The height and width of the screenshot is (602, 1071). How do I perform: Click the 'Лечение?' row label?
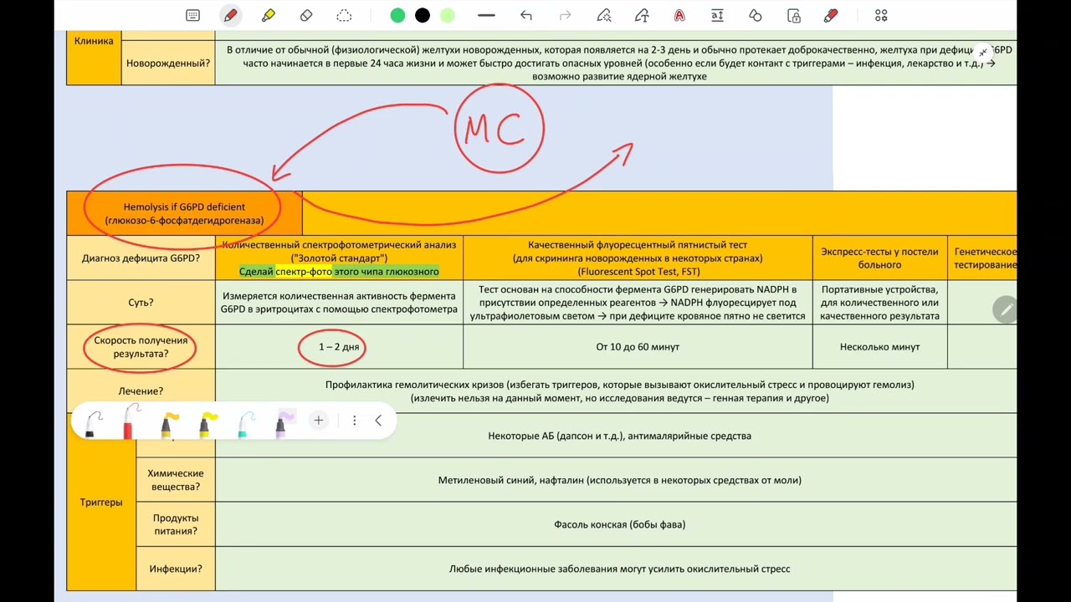coord(141,391)
